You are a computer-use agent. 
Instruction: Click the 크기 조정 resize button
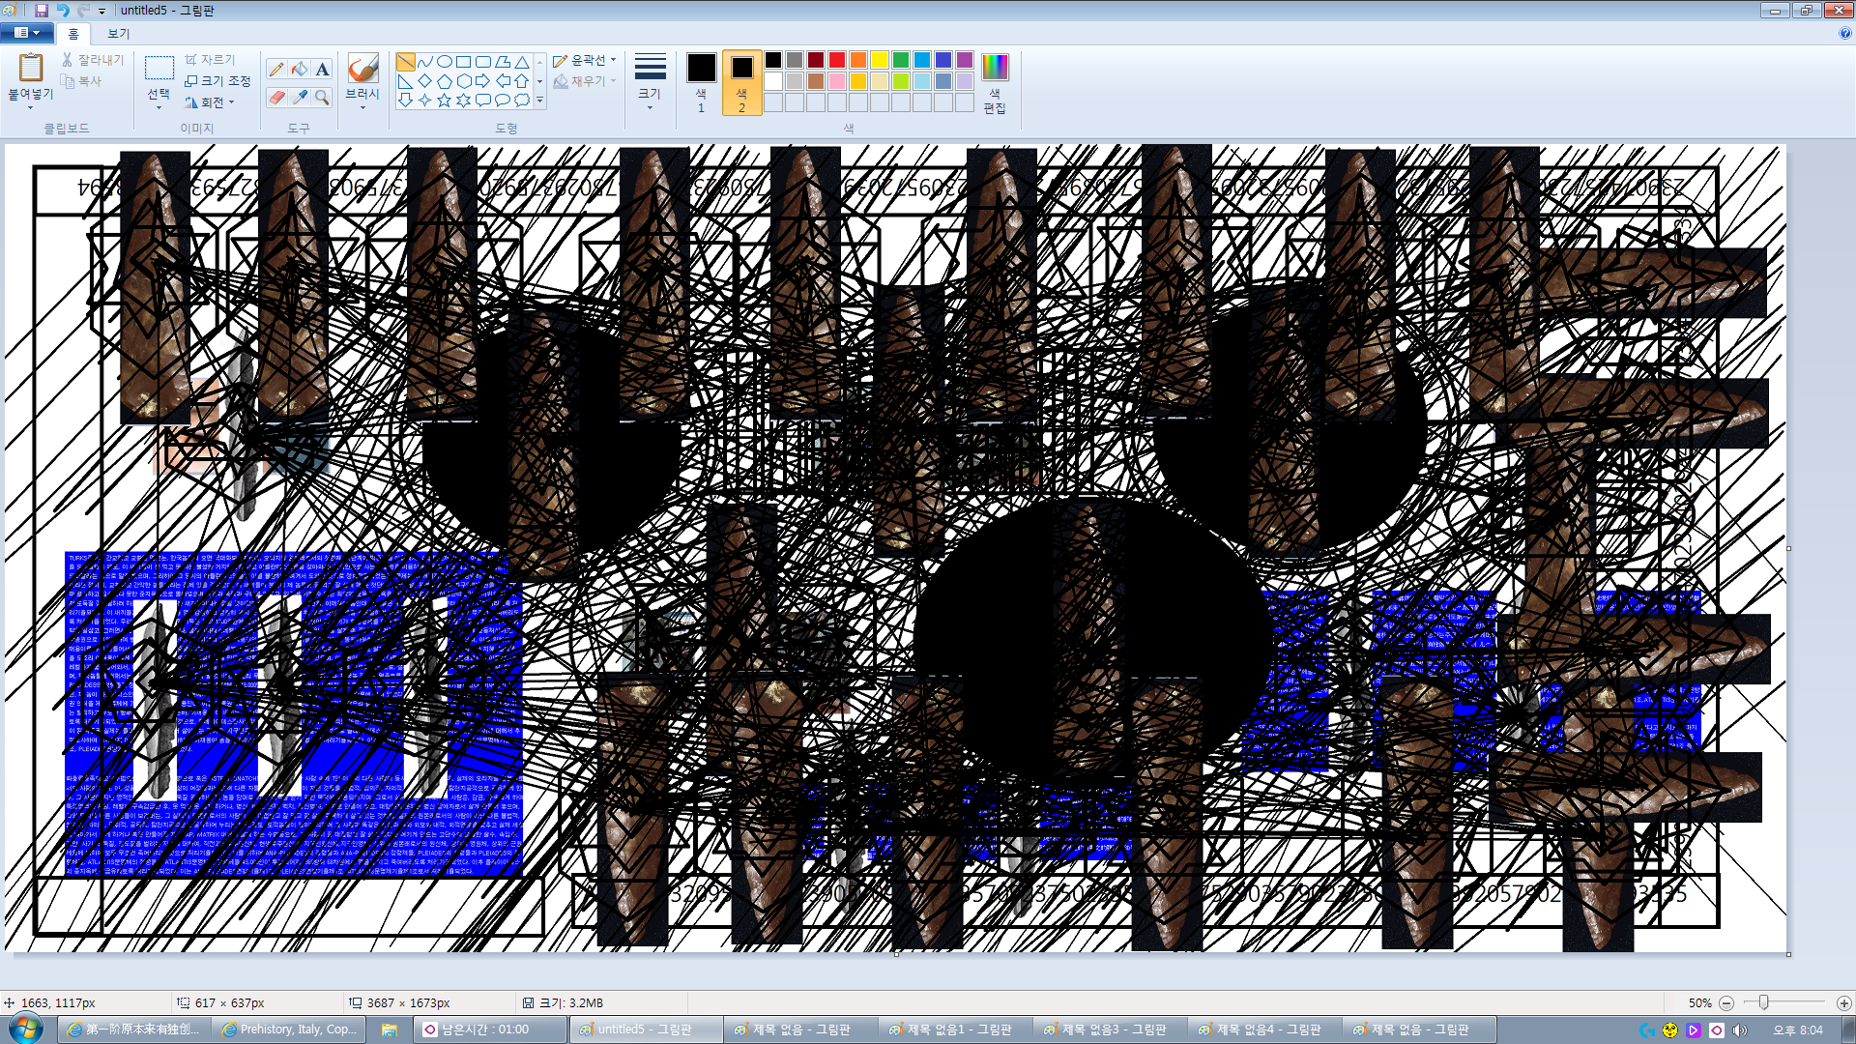[217, 81]
